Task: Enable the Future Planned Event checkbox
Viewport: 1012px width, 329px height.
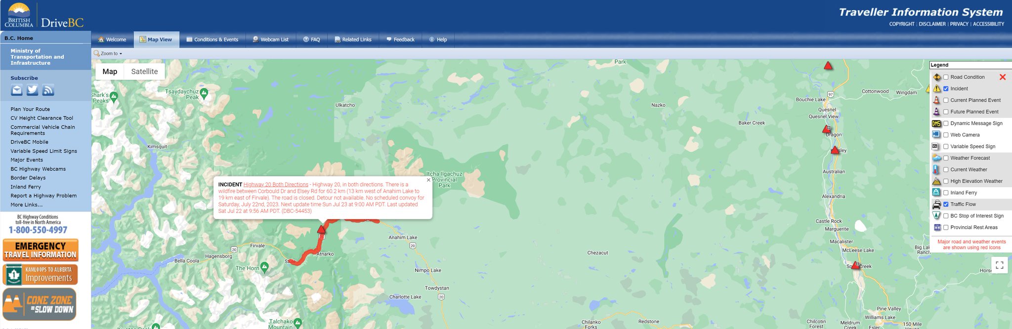Action: [x=946, y=112]
